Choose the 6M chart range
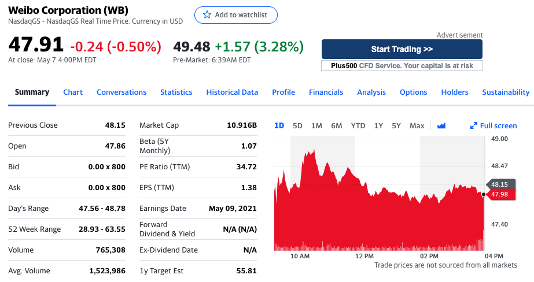 (x=337, y=126)
